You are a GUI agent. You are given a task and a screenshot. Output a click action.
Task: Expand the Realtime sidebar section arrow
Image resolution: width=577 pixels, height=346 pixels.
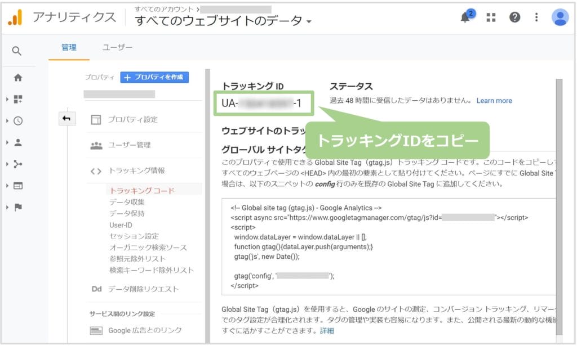point(7,121)
